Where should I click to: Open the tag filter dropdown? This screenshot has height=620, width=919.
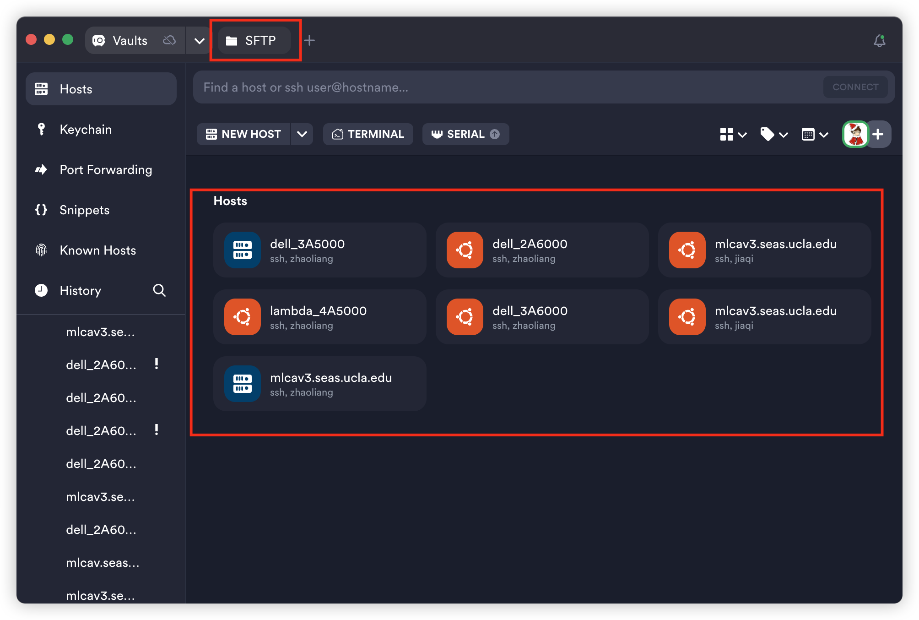(773, 134)
